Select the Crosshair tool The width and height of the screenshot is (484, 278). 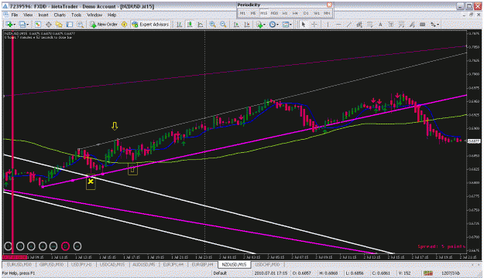pyautogui.click(x=314, y=24)
